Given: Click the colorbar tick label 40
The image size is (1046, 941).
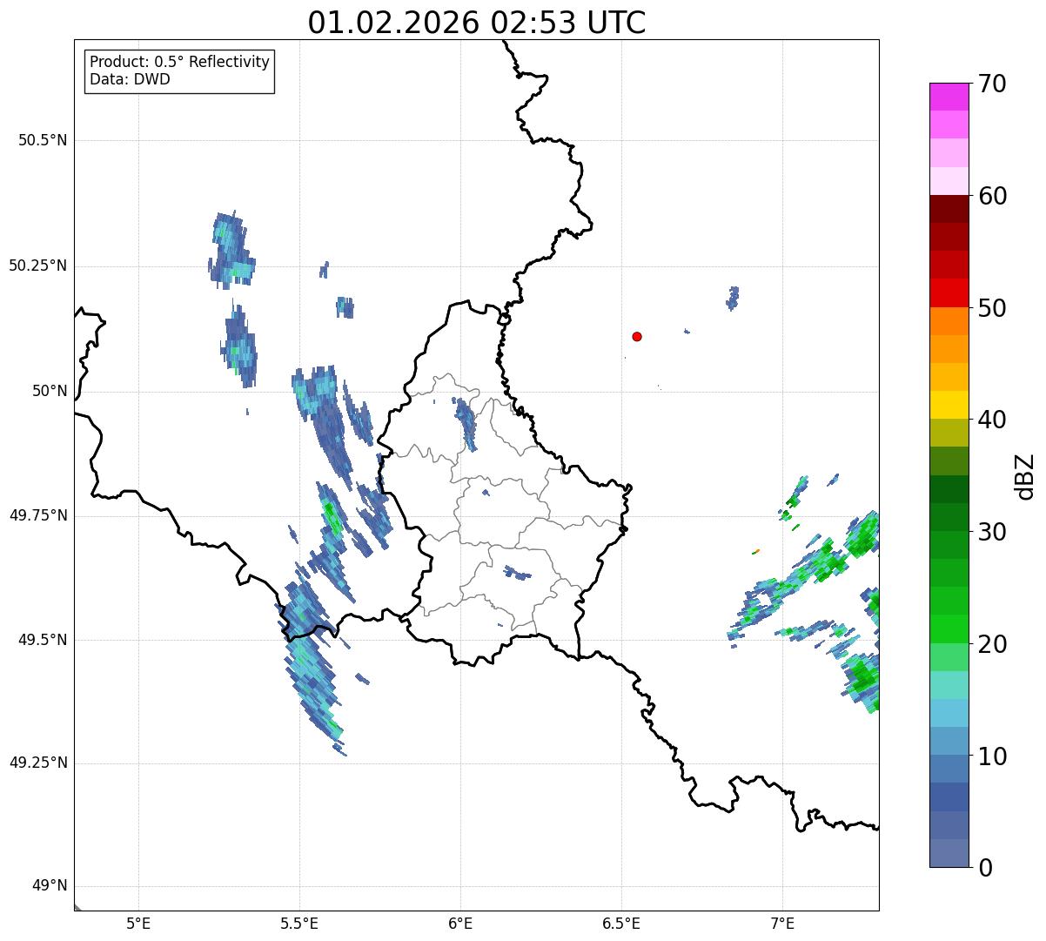Looking at the screenshot, I should [x=992, y=420].
